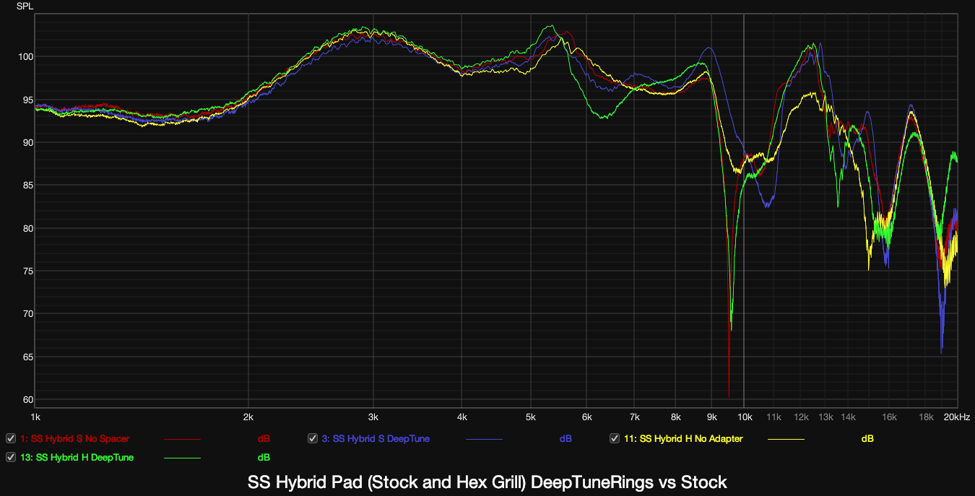The height and width of the screenshot is (496, 975).
Task: Select the yellow line swatch in the legend
Action: coord(786,439)
